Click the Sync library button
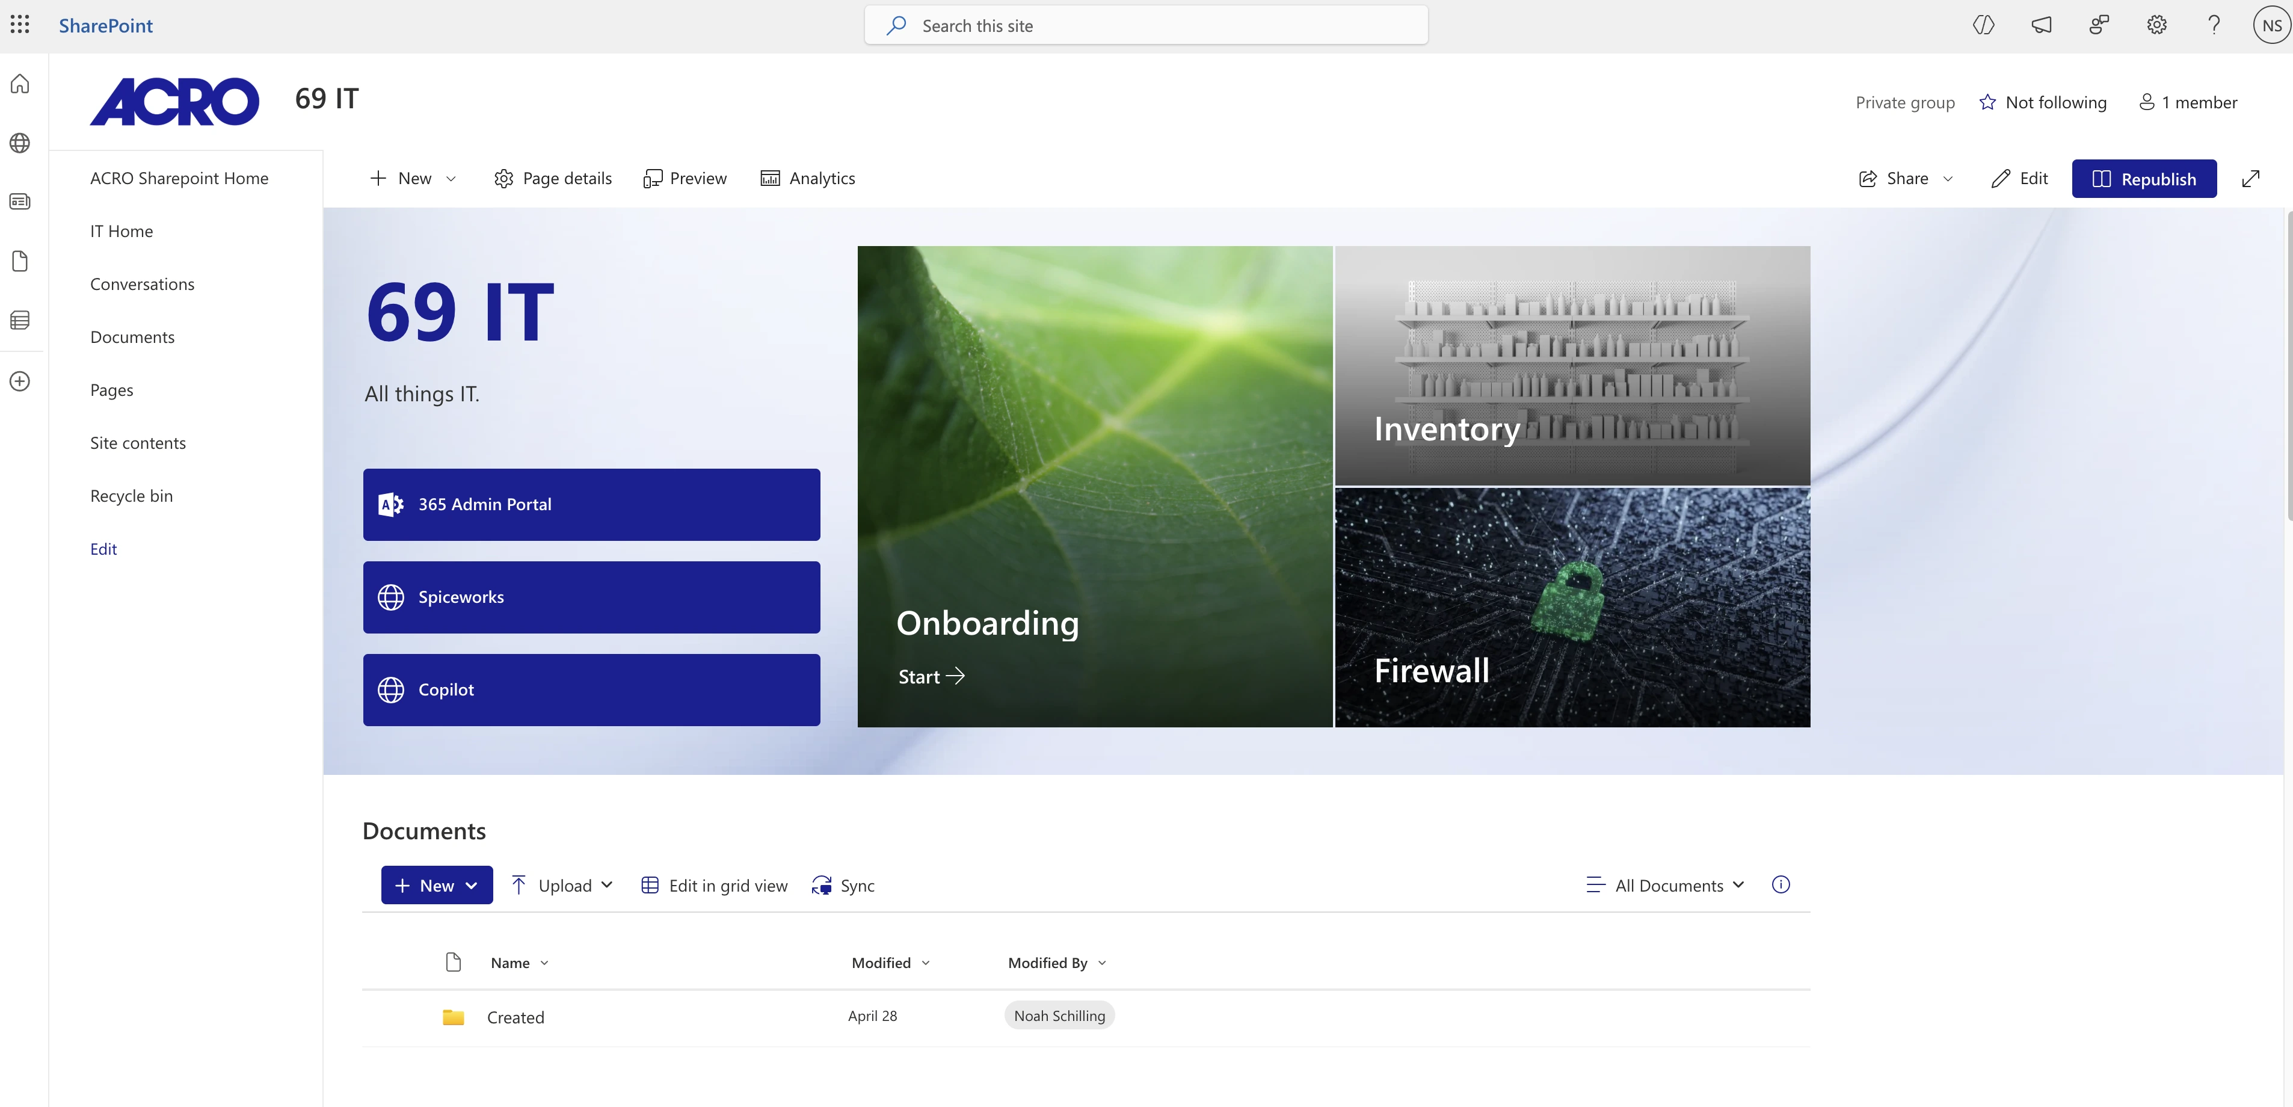The image size is (2293, 1107). coord(843,885)
